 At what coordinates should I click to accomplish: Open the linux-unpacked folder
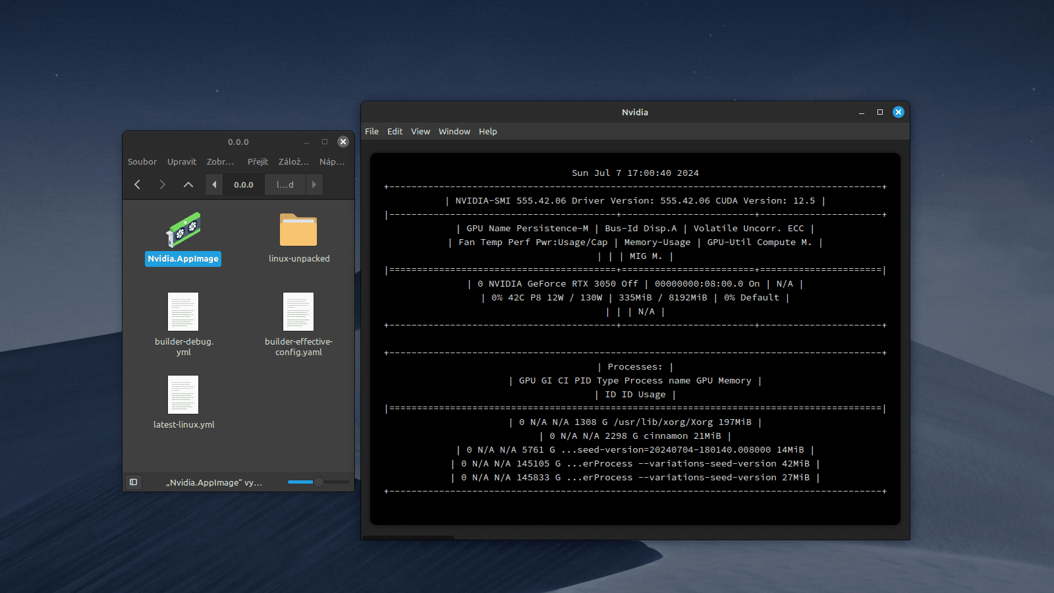(298, 230)
